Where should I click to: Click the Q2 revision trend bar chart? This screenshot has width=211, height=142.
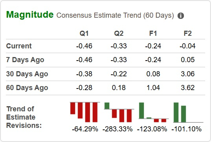point(119,112)
